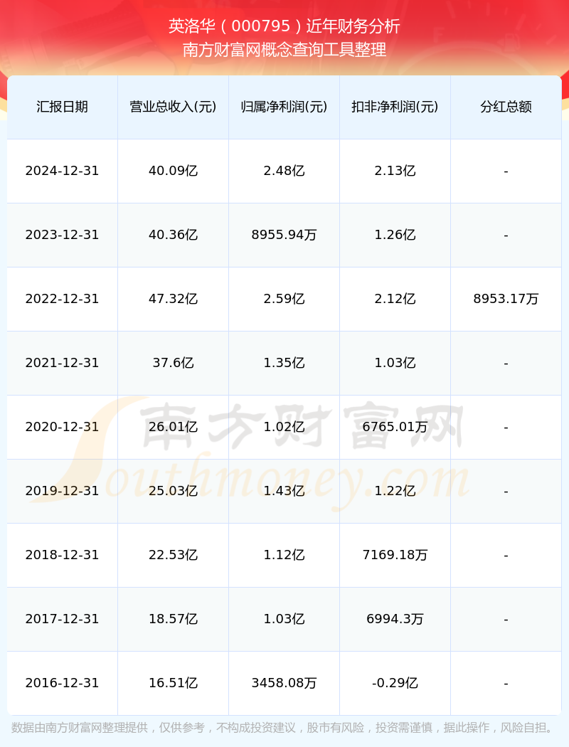Click adjusted profit value 2.13亿

[395, 171]
